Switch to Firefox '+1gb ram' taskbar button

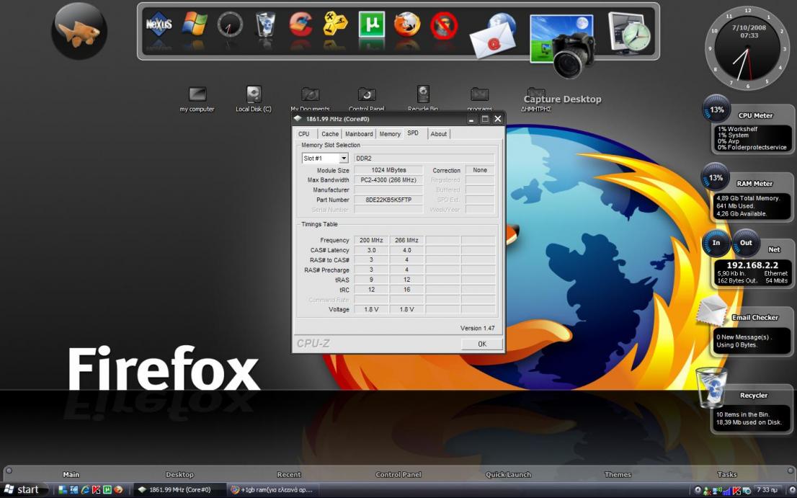pos(273,490)
